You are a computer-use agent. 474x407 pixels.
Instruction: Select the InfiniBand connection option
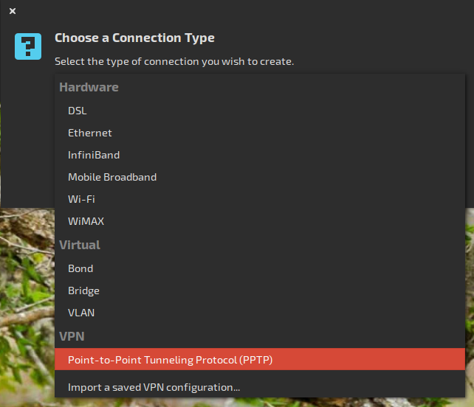[x=93, y=155]
